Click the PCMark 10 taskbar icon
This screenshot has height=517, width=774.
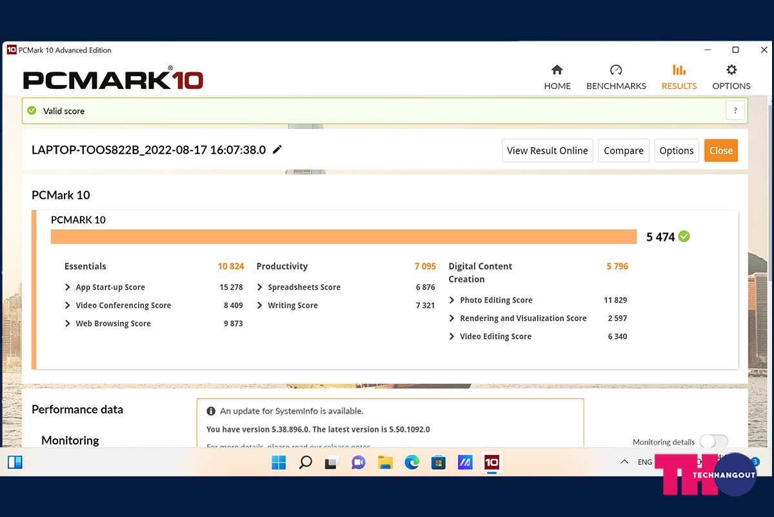[x=491, y=462]
